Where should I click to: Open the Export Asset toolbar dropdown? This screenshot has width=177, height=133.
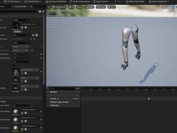(x=101, y=1)
